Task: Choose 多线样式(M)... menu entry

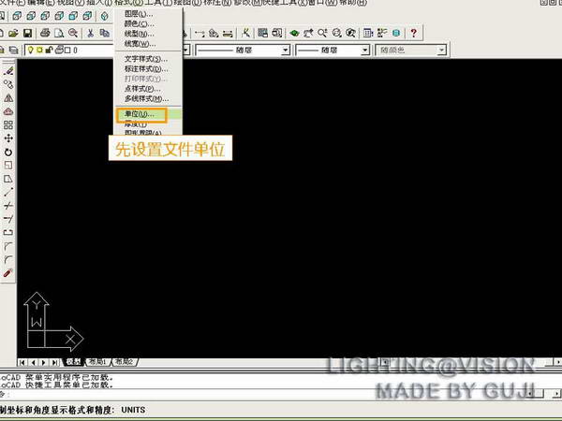Action: (148, 99)
